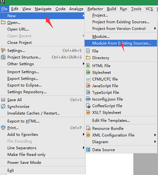Expand the Diagram submenu arrow

click(155, 142)
